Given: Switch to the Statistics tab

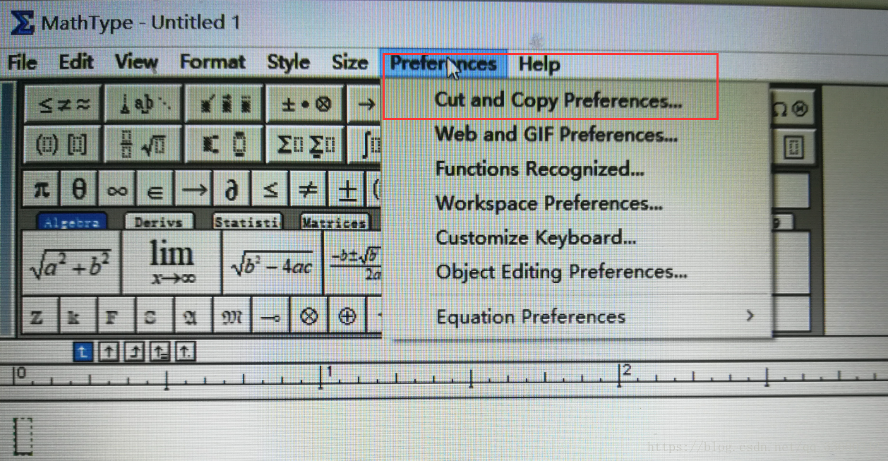Looking at the screenshot, I should point(247,222).
